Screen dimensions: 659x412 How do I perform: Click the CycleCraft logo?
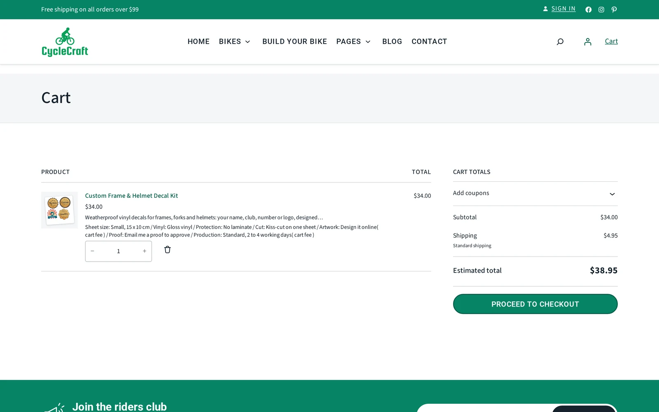(65, 42)
